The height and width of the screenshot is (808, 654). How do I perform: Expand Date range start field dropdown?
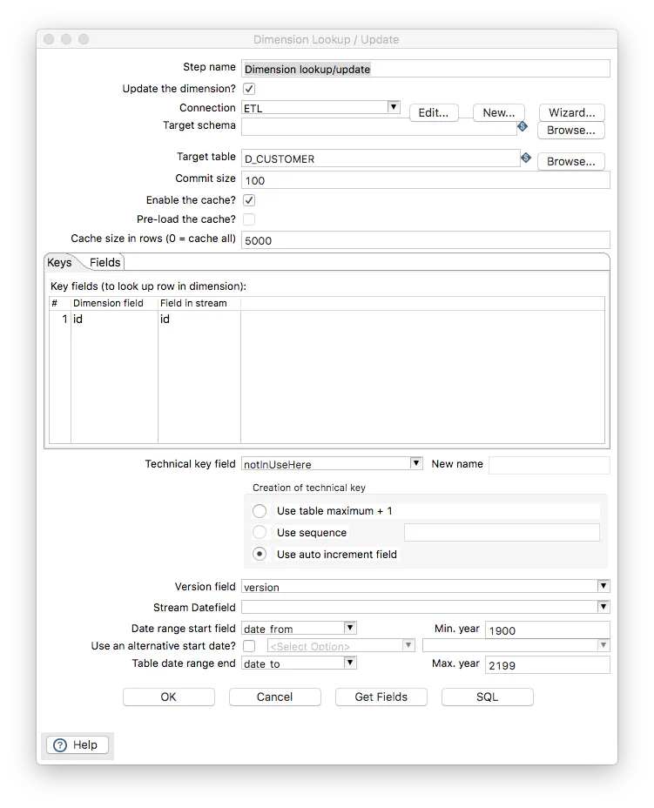pyautogui.click(x=350, y=627)
